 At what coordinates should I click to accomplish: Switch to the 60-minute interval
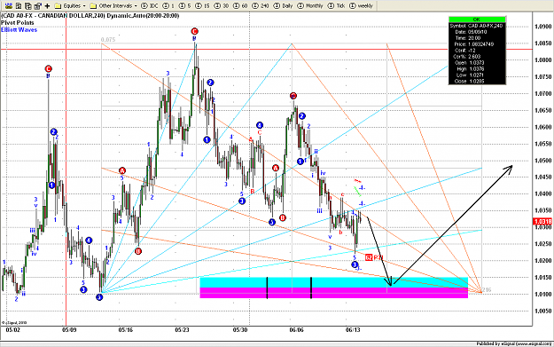tap(240, 6)
